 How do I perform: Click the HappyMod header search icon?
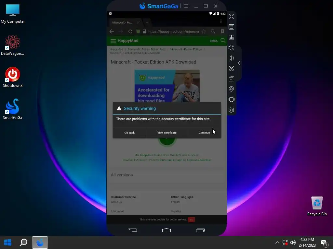223,41
